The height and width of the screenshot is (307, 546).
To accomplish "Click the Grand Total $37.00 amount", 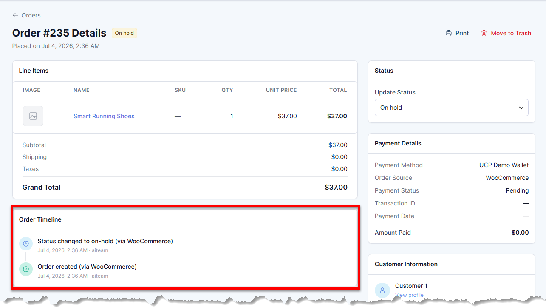I will click(x=336, y=187).
